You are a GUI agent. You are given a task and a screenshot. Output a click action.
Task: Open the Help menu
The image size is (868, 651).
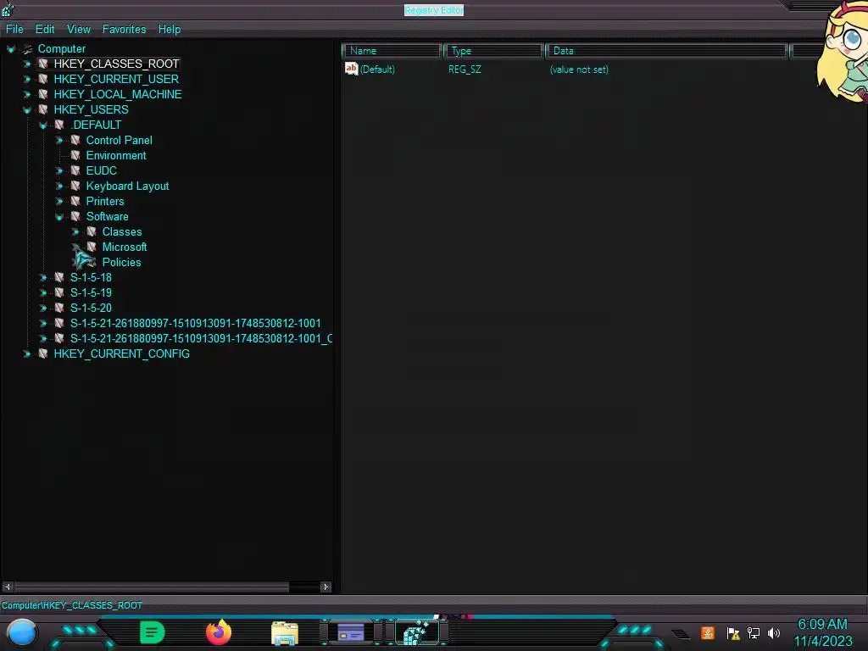click(x=170, y=30)
